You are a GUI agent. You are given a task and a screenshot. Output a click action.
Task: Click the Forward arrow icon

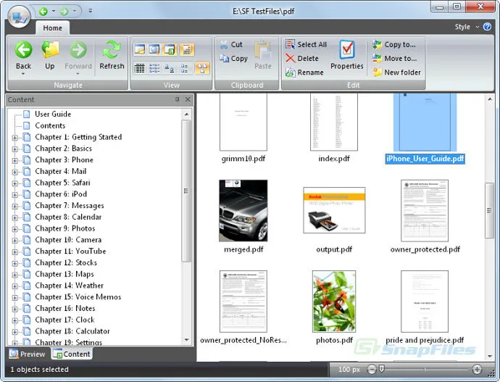coord(78,50)
